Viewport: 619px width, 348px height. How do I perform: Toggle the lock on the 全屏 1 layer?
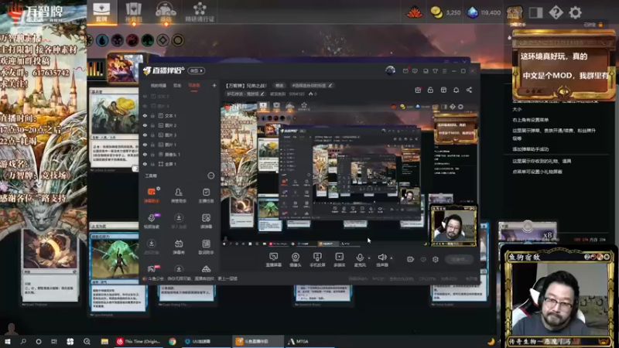coord(152,164)
